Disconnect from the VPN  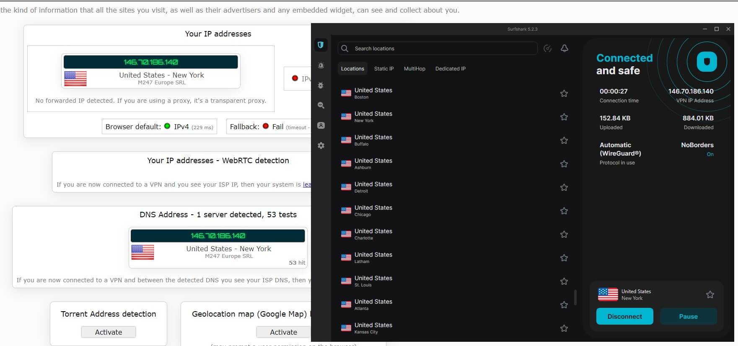point(624,316)
